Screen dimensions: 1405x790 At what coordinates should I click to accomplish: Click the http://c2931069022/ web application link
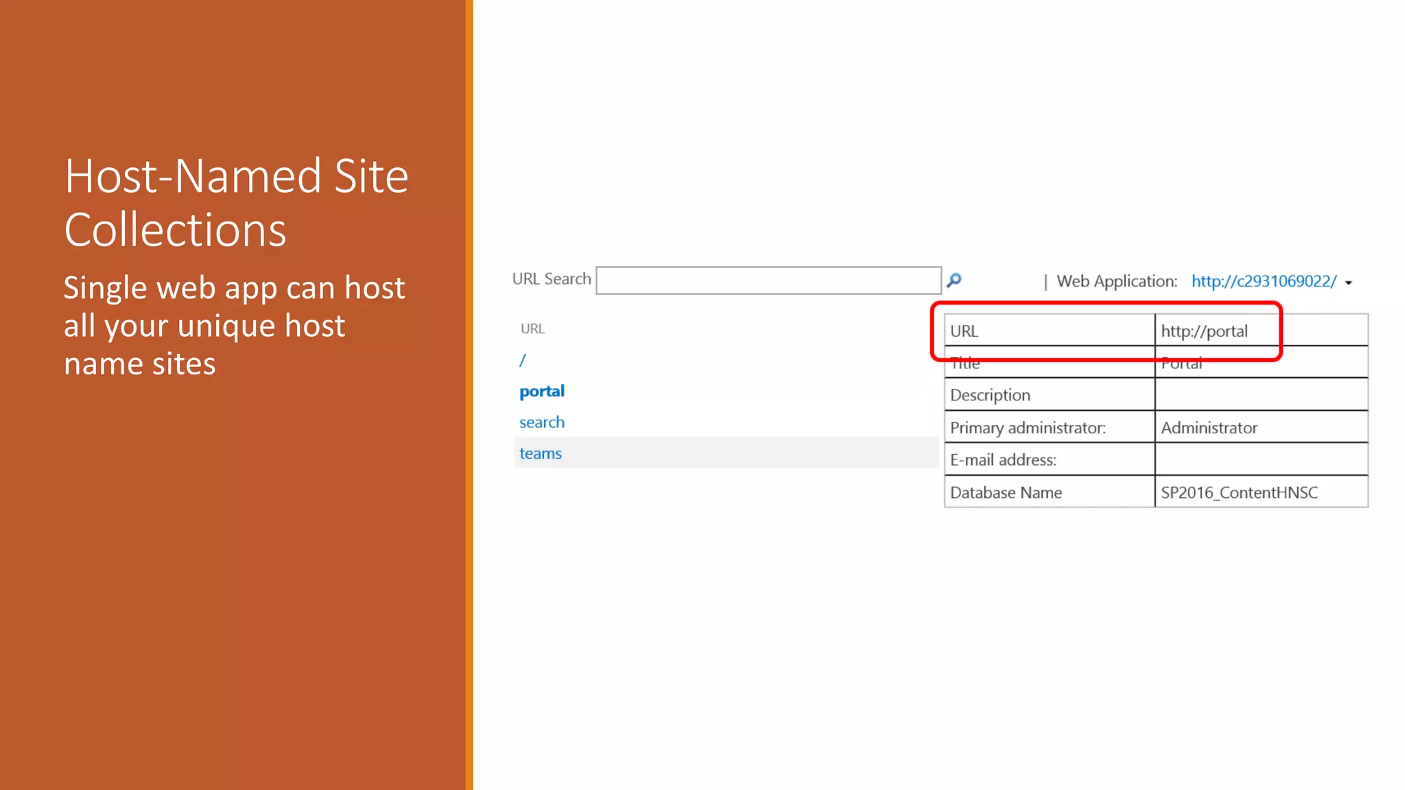[1264, 281]
